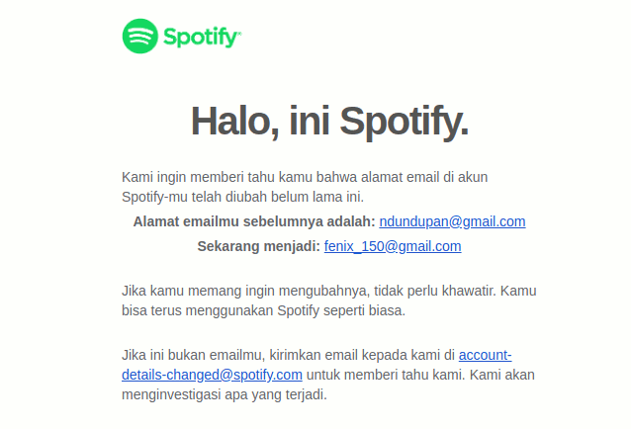The height and width of the screenshot is (429, 631).
Task: Click the "Sekarang menjadi:" bold label
Action: coord(259,246)
